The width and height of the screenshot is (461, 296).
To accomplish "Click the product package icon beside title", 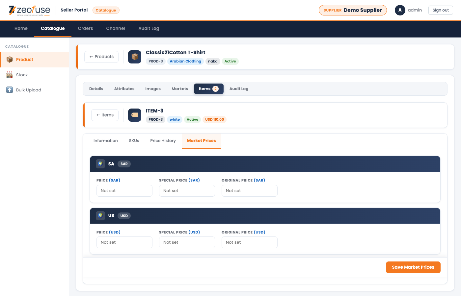I will tap(135, 57).
